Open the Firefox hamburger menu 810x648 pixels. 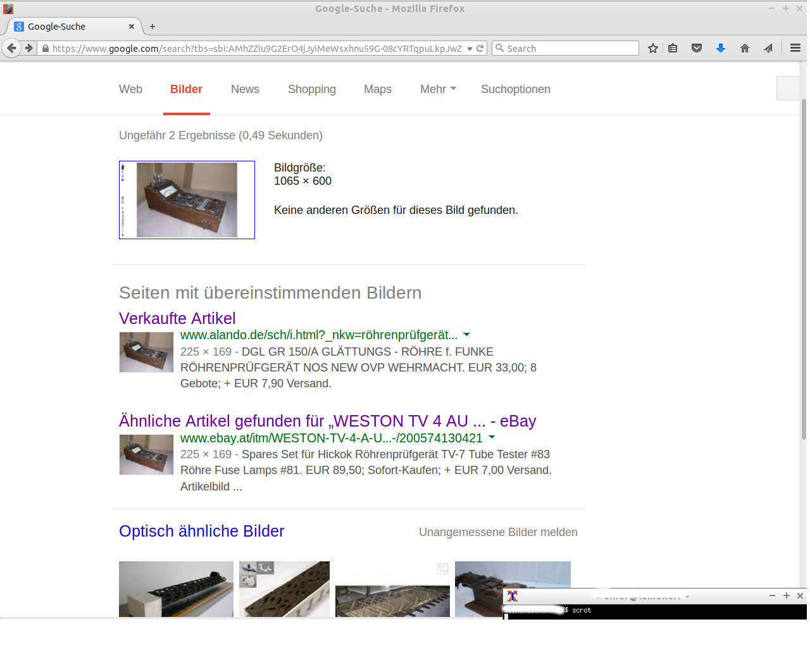[795, 48]
